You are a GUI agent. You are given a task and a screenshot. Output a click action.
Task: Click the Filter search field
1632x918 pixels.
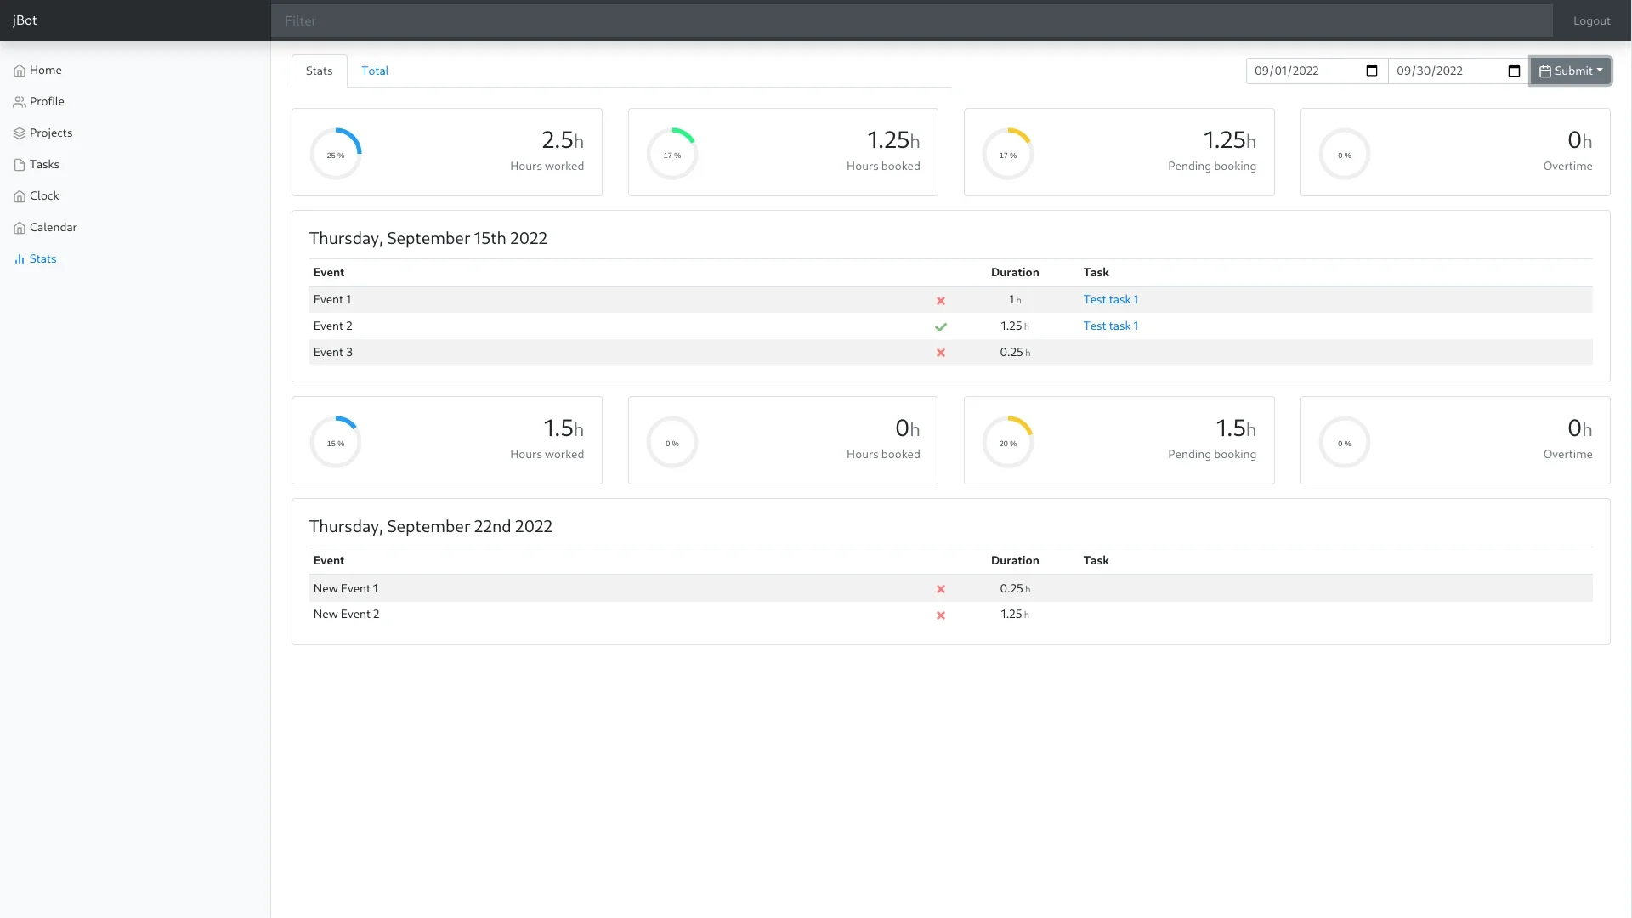tap(911, 20)
